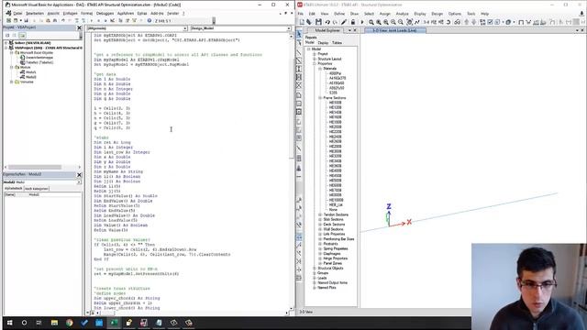Click VBA Run macro play icon
The image size is (587, 330).
tap(92, 20)
